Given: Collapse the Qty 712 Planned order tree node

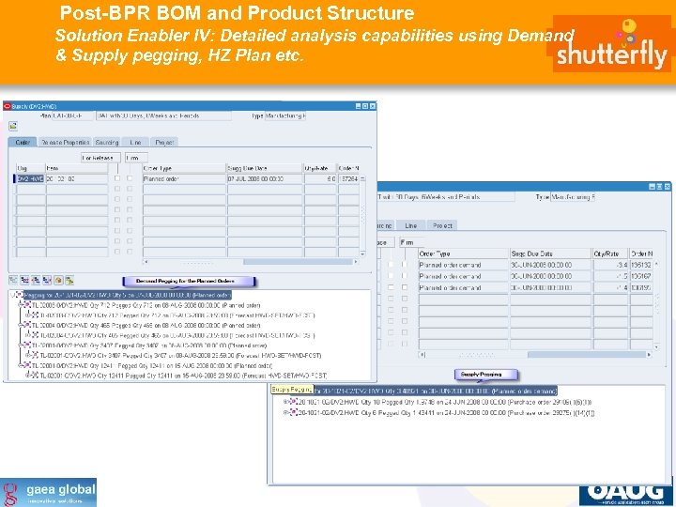Looking at the screenshot, I should pos(21,305).
